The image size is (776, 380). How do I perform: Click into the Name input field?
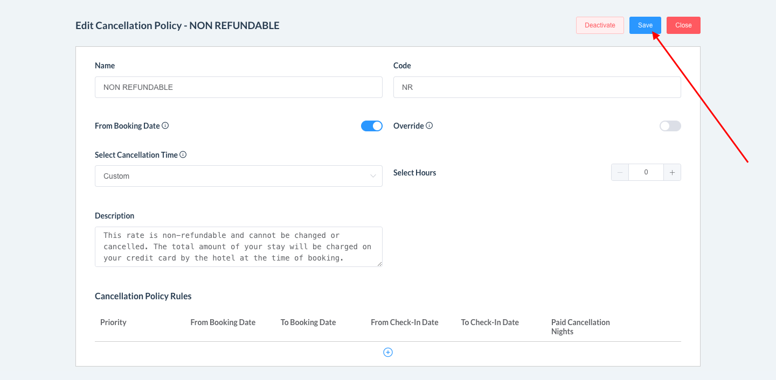click(x=238, y=87)
